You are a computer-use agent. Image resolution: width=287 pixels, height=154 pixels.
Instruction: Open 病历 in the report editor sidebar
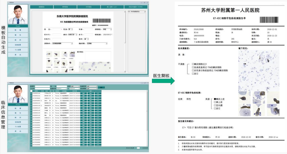tap(18, 40)
